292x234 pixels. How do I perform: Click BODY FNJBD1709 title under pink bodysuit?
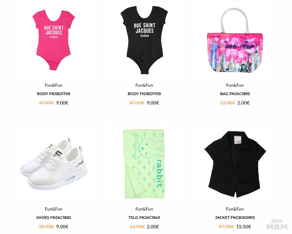54,94
